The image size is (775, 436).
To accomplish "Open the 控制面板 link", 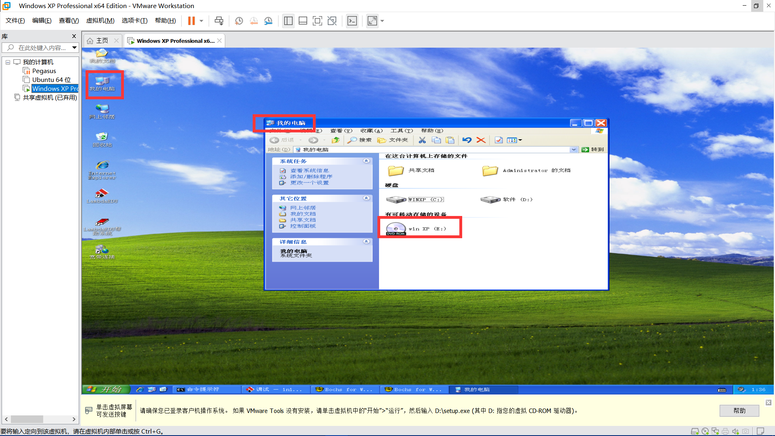I will pyautogui.click(x=303, y=226).
